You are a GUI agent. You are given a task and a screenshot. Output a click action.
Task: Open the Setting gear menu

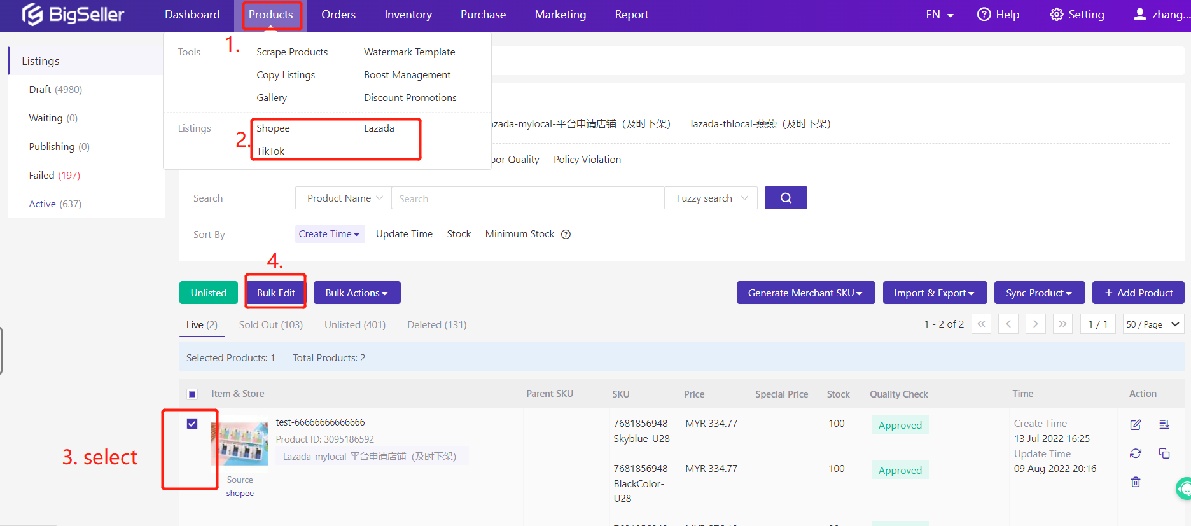[x=1077, y=15]
